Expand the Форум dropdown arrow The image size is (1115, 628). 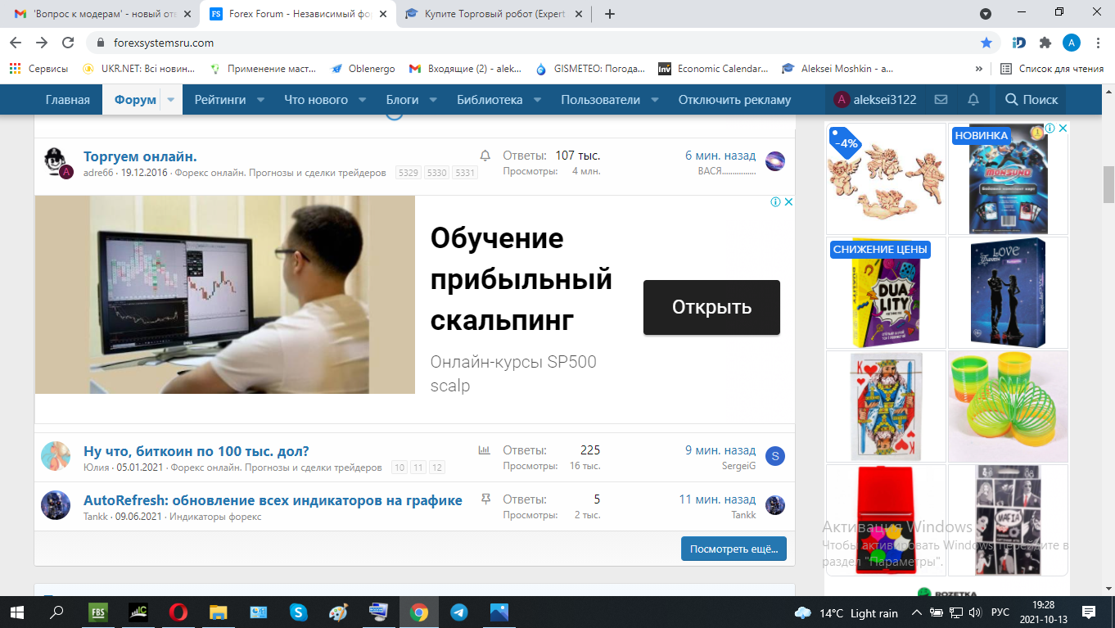[171, 100]
